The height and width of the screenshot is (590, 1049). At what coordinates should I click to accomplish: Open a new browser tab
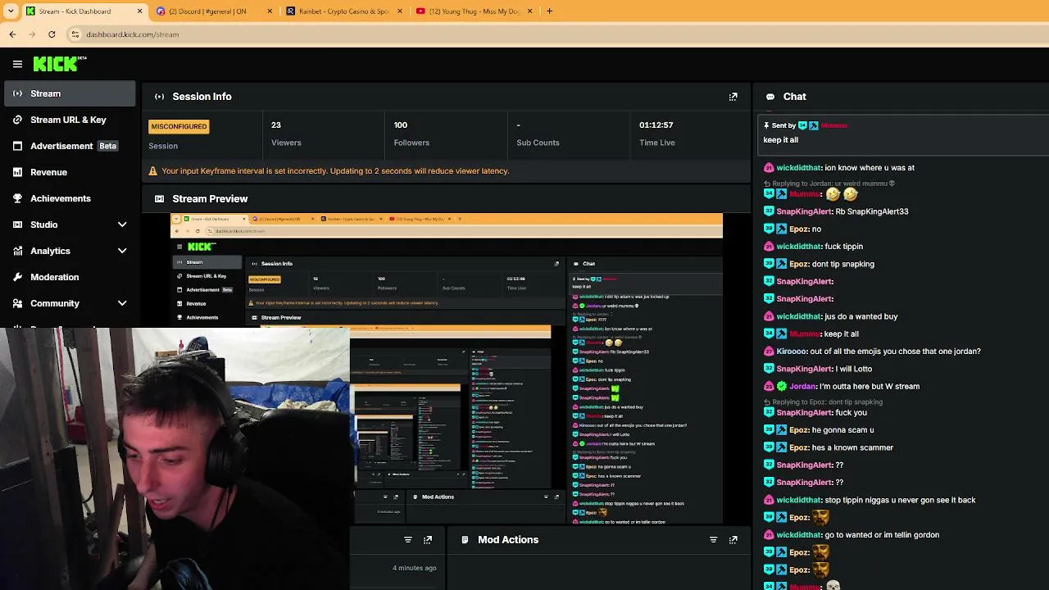tap(549, 11)
